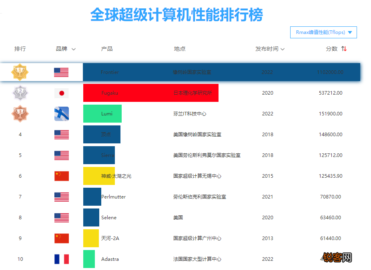Click the 美国劳伦斯利弗莫尔国家实验室 location text

pyautogui.click(x=207, y=155)
